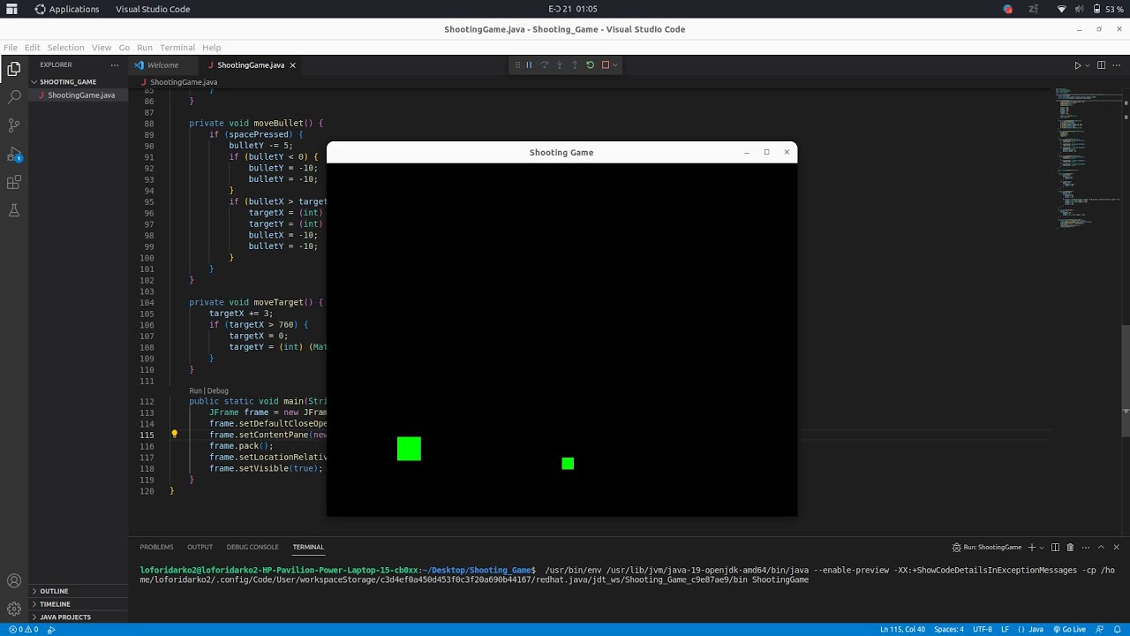Image resolution: width=1130 pixels, height=636 pixels.
Task: Select the Run: ShootingGame terminal
Action: (x=987, y=548)
